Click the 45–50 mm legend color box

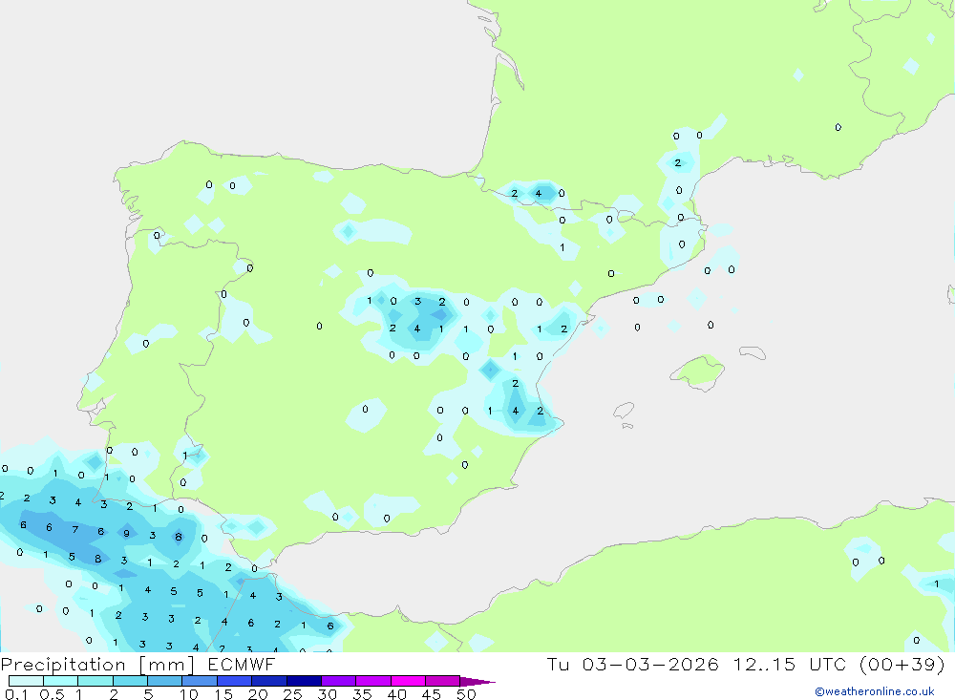click(x=443, y=681)
